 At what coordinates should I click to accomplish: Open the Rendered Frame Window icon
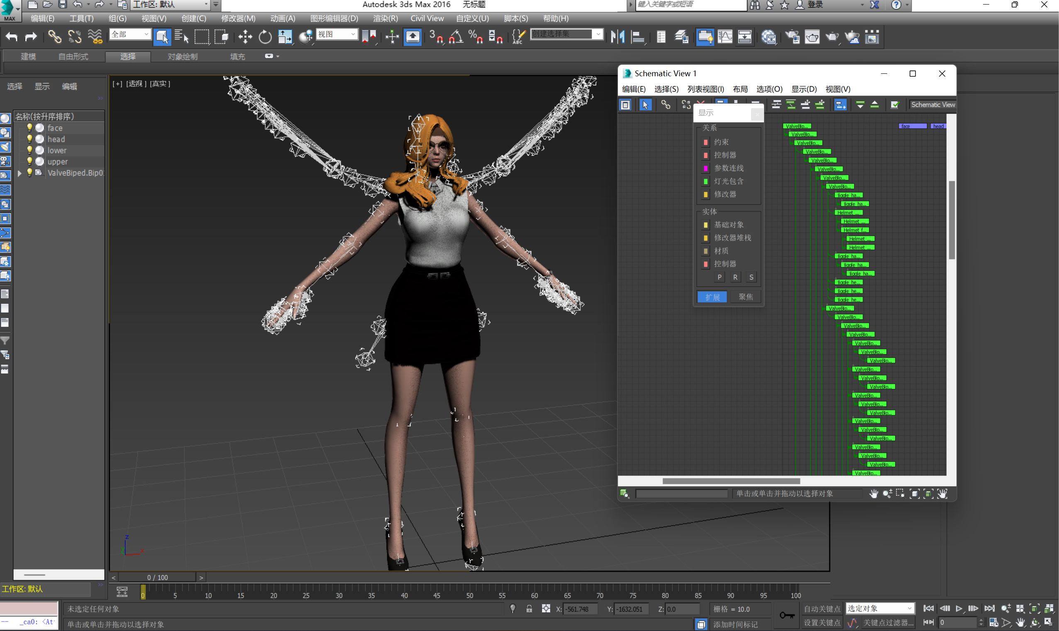coord(812,37)
